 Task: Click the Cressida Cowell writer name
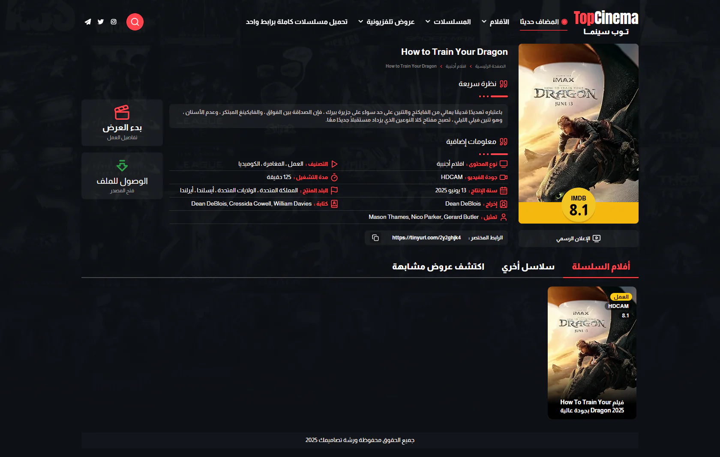point(250,204)
